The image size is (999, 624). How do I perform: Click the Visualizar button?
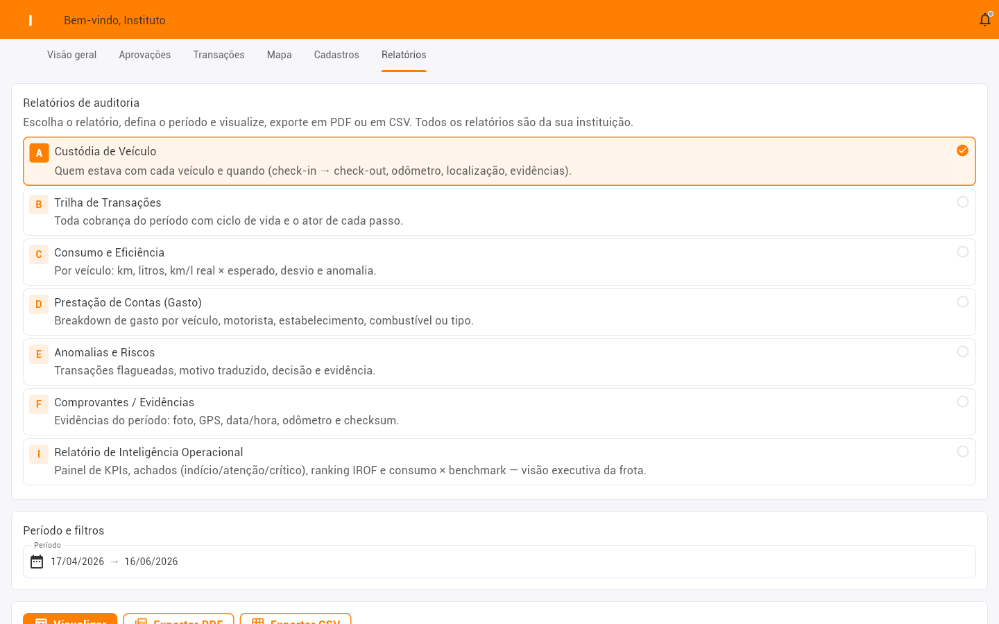70,618
